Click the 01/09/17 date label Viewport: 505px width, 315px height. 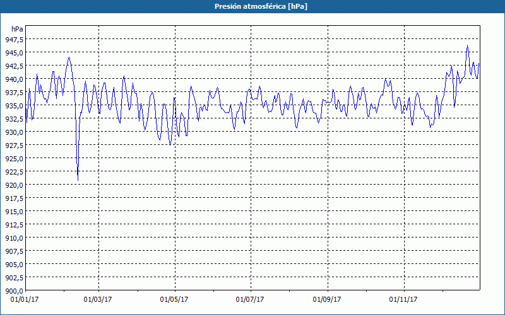coord(327,299)
